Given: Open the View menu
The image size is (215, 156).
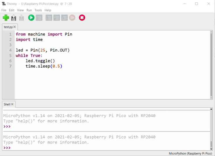Looking at the screenshot, I should pyautogui.click(x=20, y=10).
